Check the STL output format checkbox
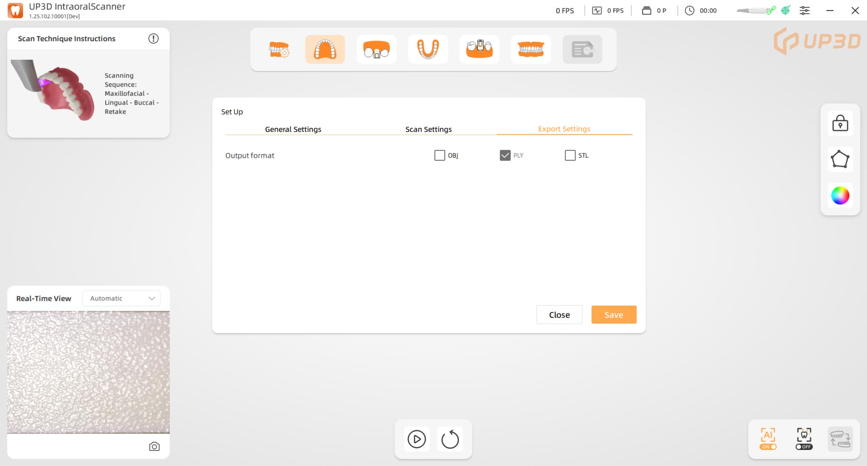Image resolution: width=867 pixels, height=466 pixels. pos(570,155)
